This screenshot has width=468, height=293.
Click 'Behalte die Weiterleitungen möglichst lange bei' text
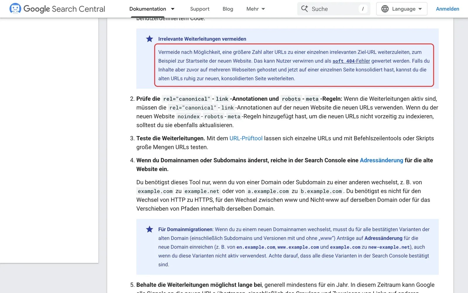pos(199,285)
